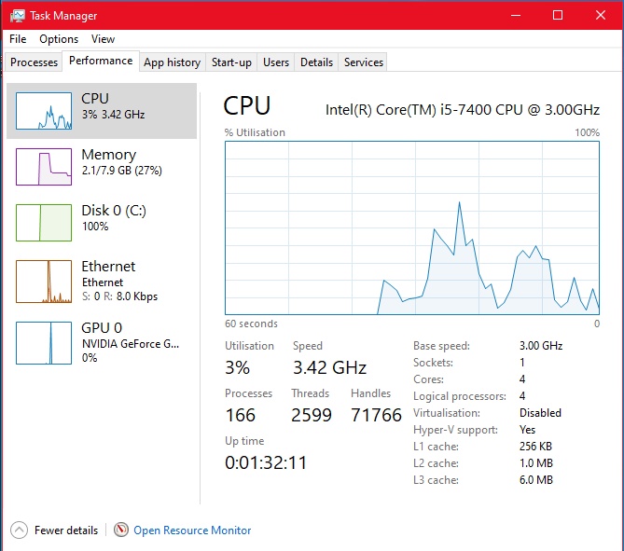Click the L1 cache 256 KB value
This screenshot has width=624, height=551.
(x=535, y=447)
